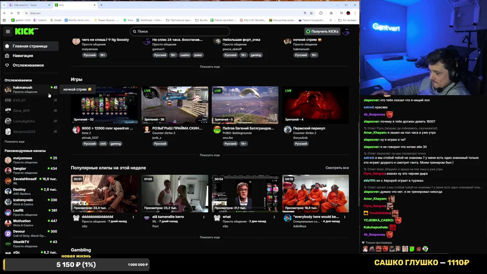The height and width of the screenshot is (274, 487).
Task: Open the hakmanush followed channel
Action: pyautogui.click(x=30, y=89)
